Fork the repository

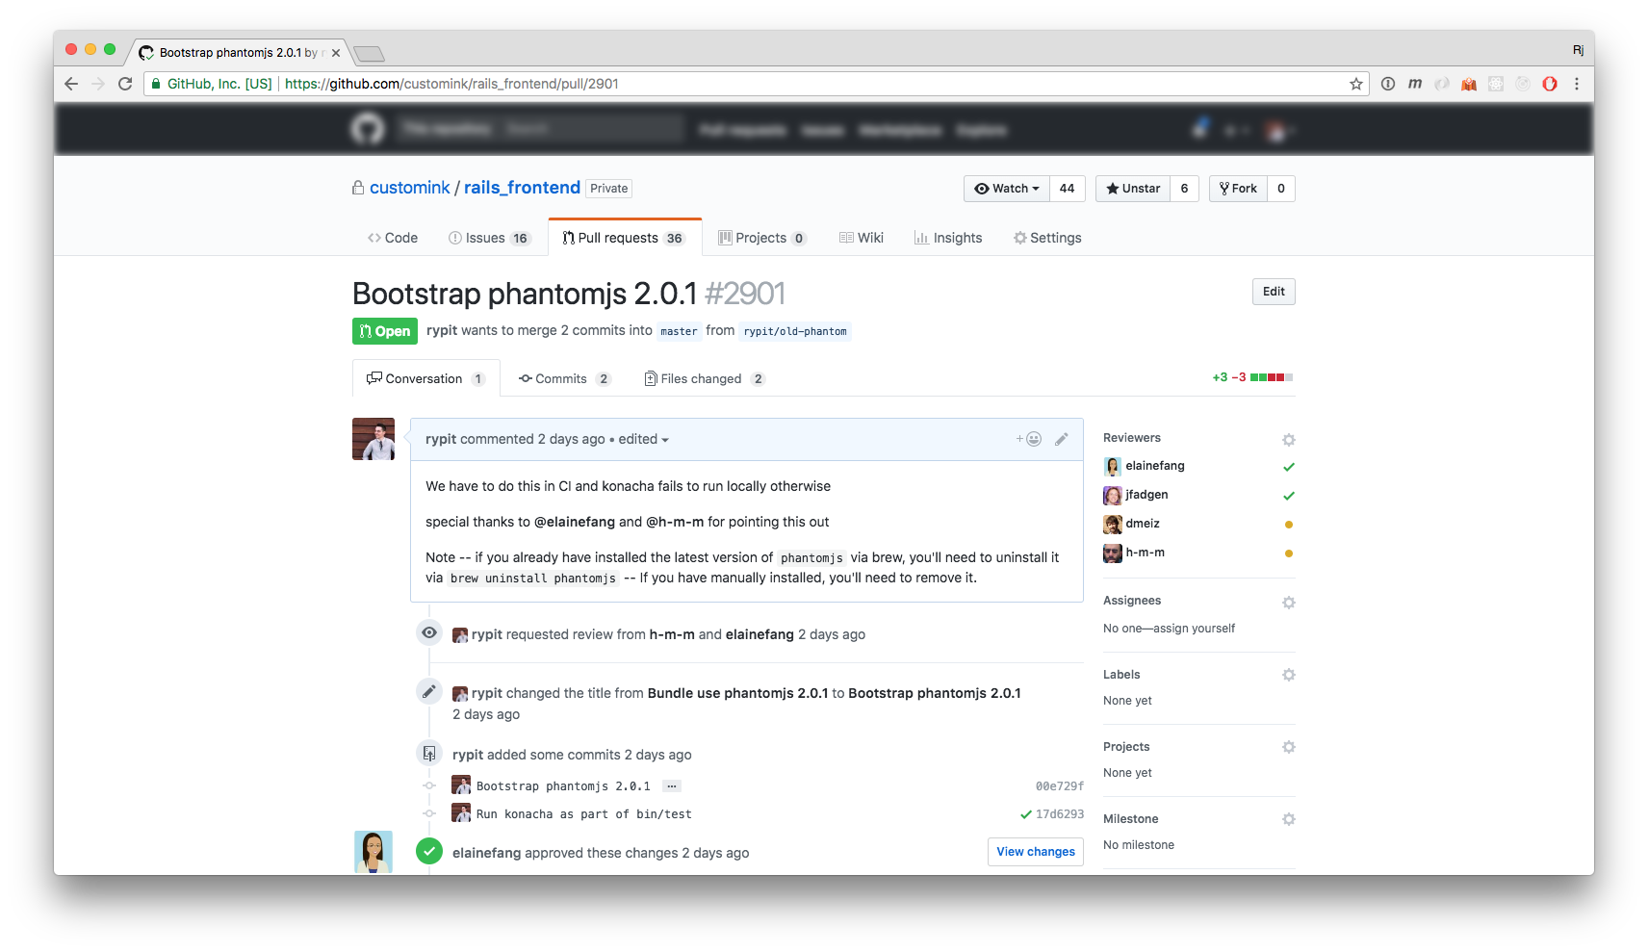click(x=1238, y=189)
